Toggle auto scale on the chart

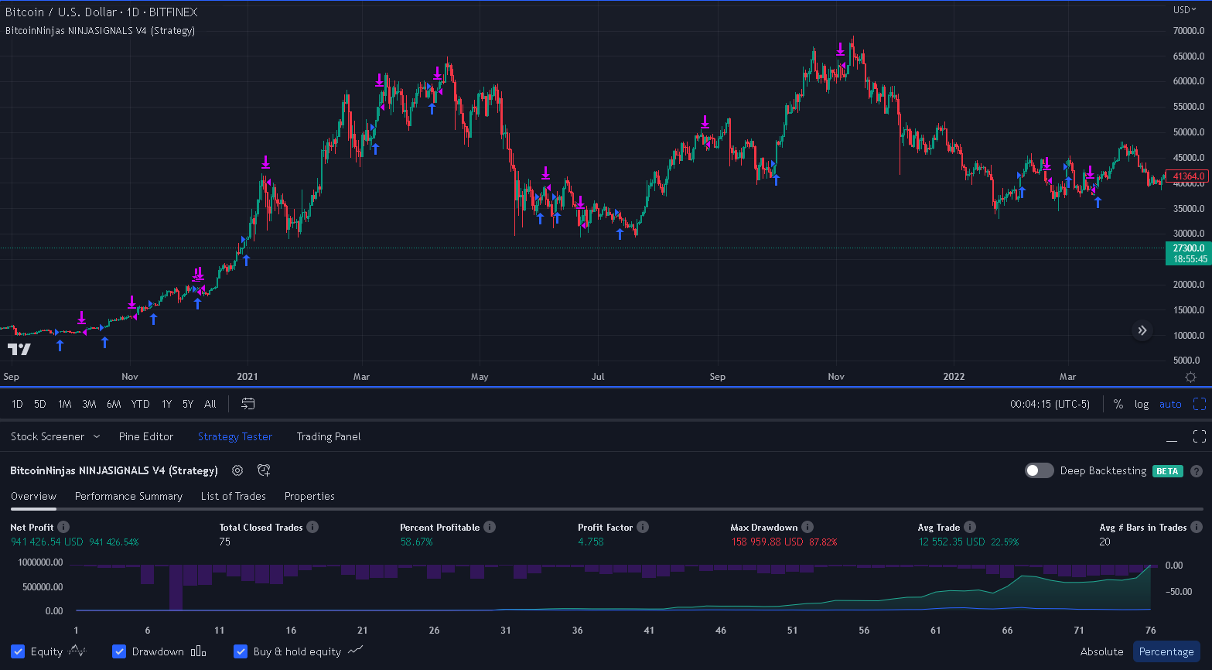tap(1170, 404)
